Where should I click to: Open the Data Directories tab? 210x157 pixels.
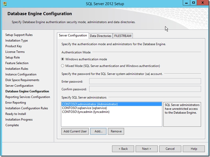click(x=101, y=36)
